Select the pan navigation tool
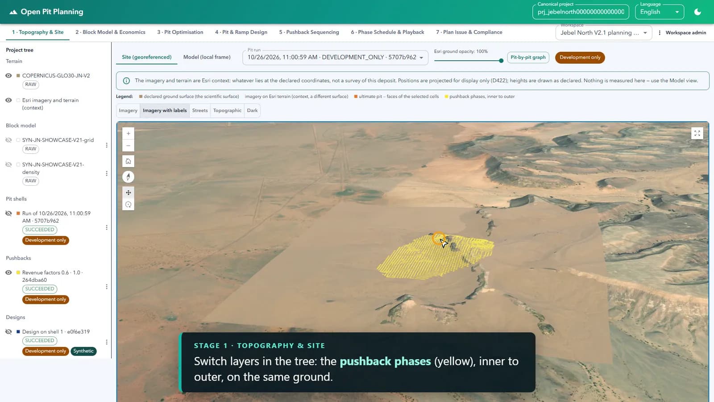This screenshot has height=402, width=714. click(x=128, y=193)
